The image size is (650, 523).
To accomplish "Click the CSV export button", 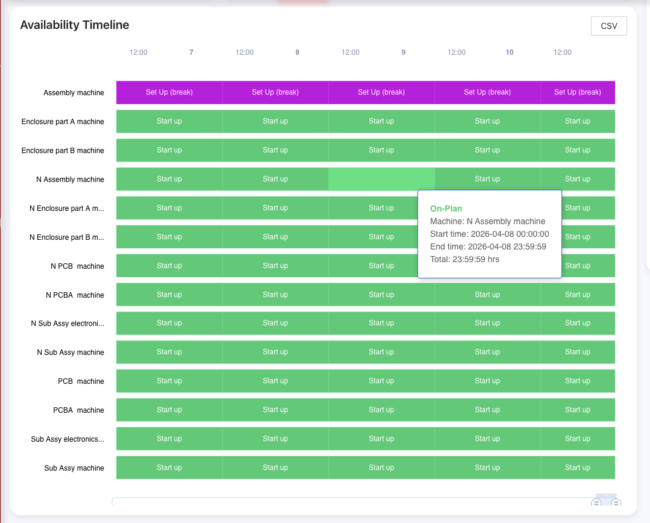I will [609, 26].
